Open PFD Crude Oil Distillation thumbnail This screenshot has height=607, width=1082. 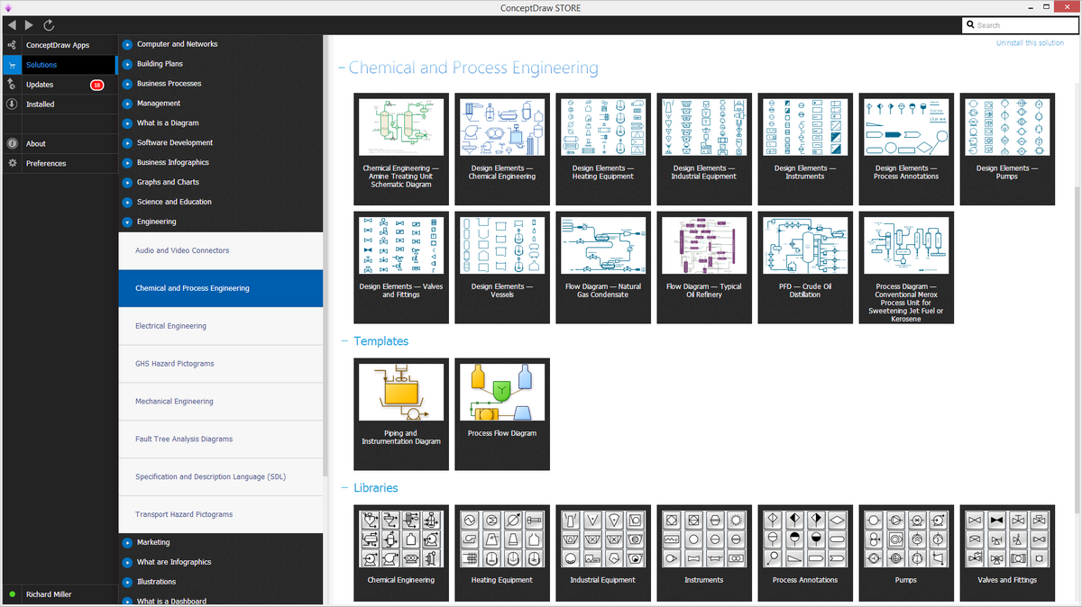tap(805, 245)
